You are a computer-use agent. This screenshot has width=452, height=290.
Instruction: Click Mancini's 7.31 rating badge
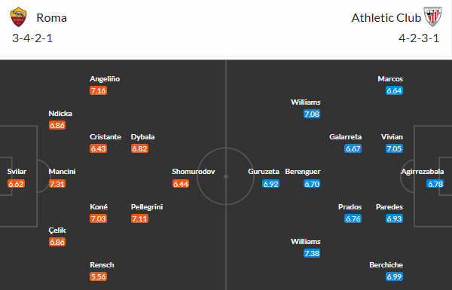pyautogui.click(x=57, y=184)
